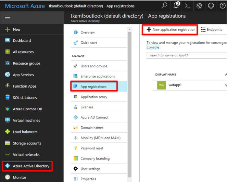Click the blade menu scrollbar track
This screenshot has width=227, height=182.
coord(130,105)
